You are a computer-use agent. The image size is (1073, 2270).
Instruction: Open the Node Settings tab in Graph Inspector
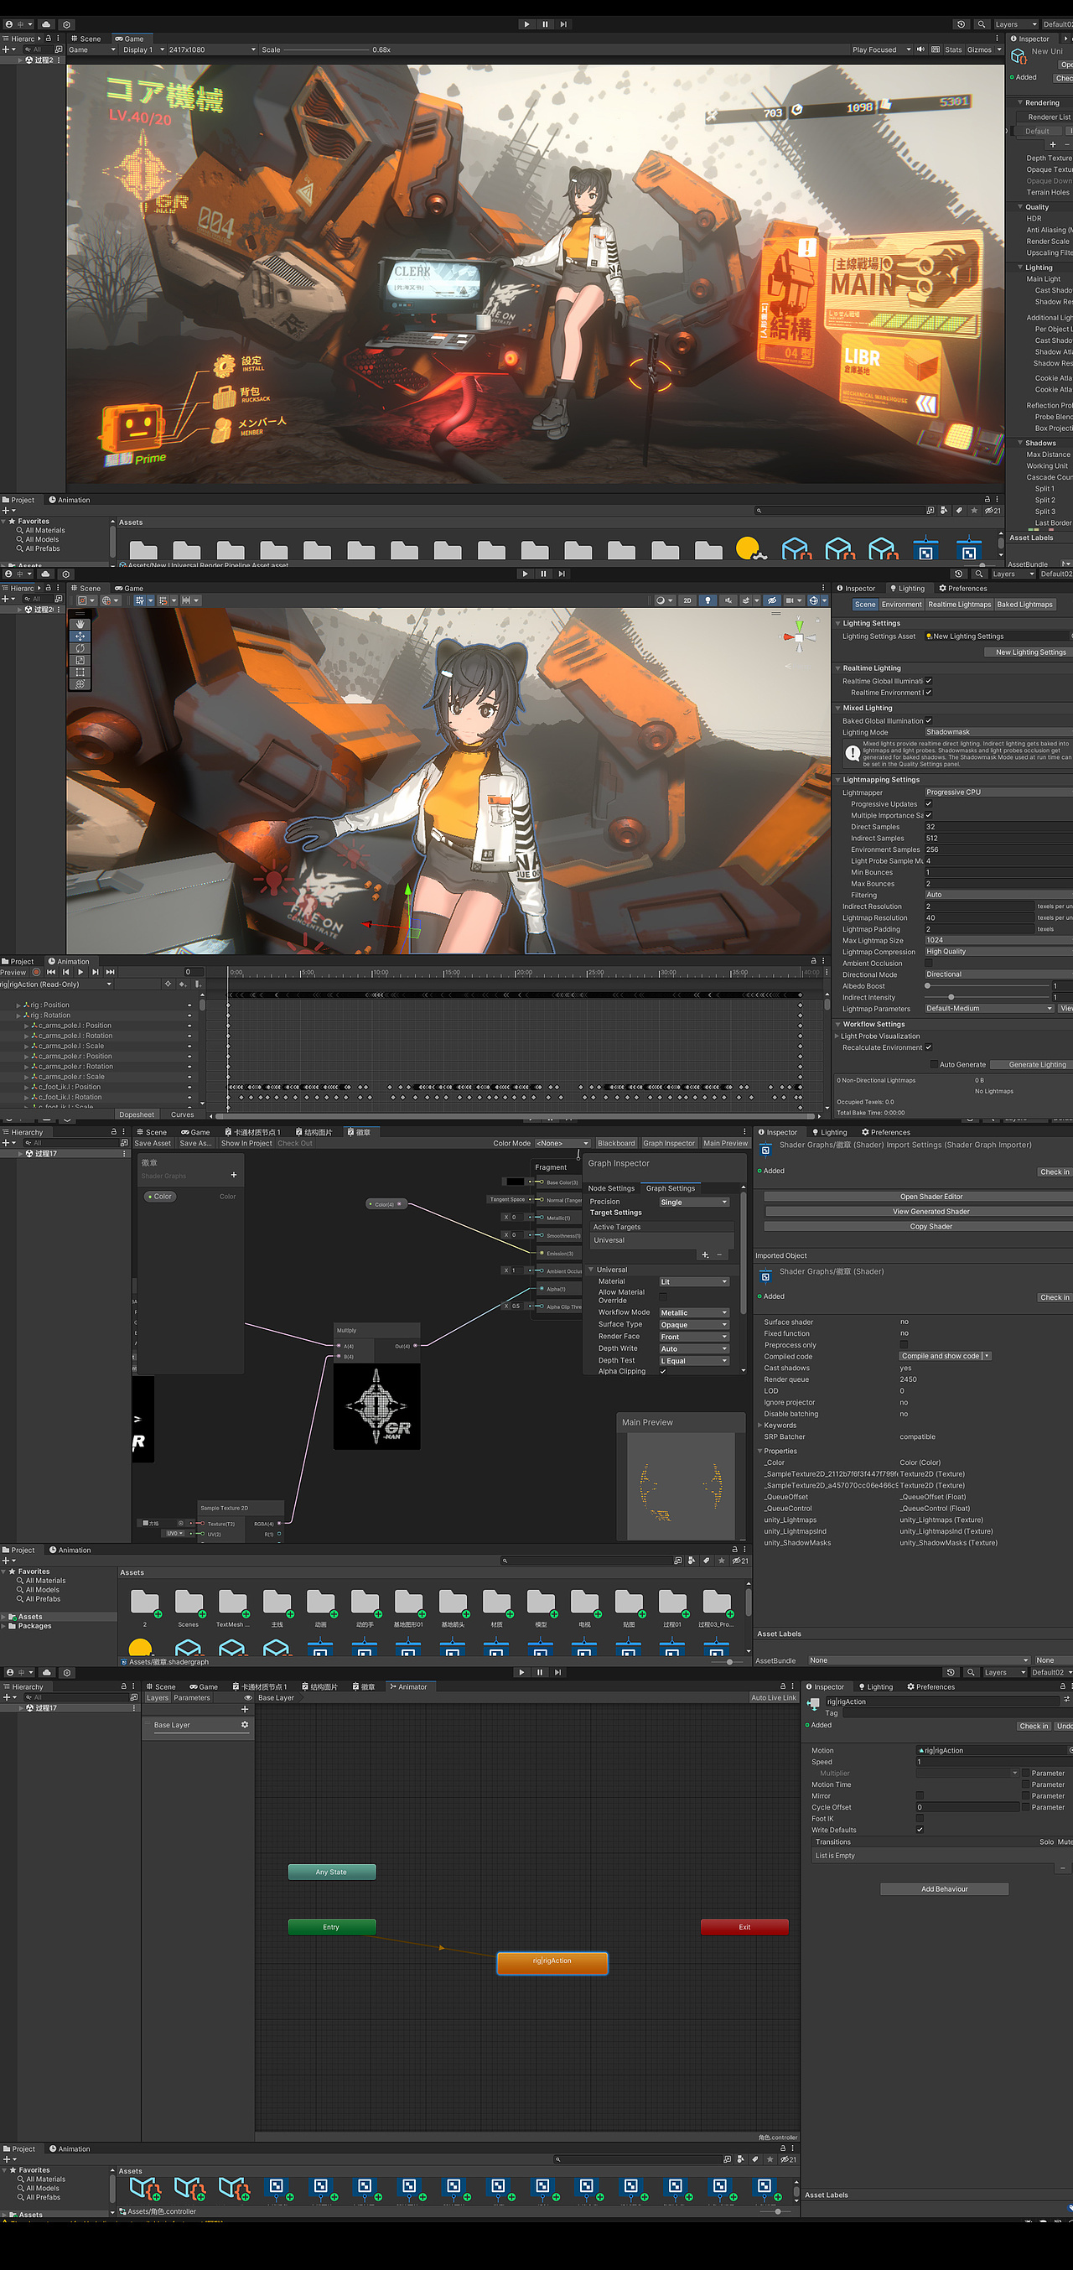pyautogui.click(x=611, y=1188)
